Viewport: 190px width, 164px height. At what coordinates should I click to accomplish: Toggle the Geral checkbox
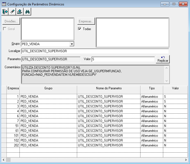coord(5,29)
